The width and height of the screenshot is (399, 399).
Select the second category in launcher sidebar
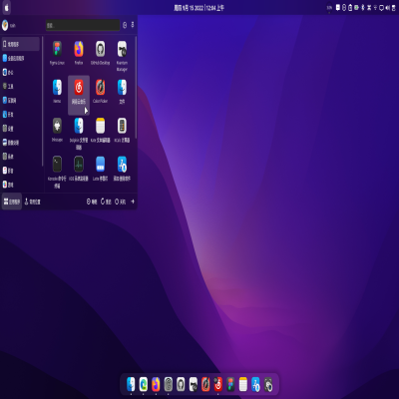13,58
